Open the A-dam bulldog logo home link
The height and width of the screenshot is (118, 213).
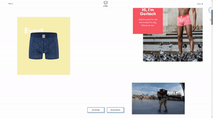106,4
